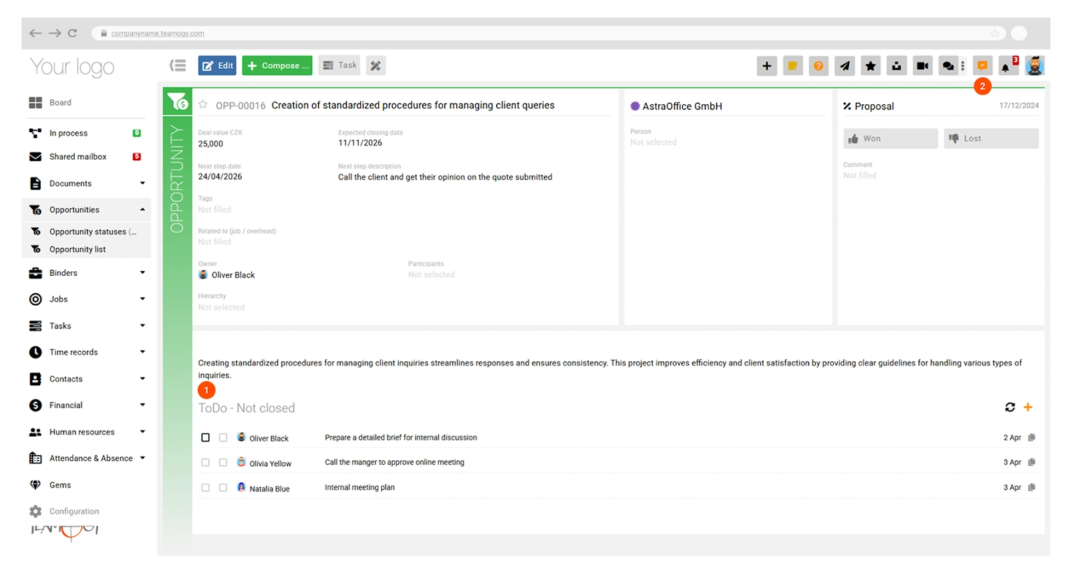Image resolution: width=1069 pixels, height=581 pixels.
Task: Add a new ToDo with orange plus
Action: (x=1028, y=407)
